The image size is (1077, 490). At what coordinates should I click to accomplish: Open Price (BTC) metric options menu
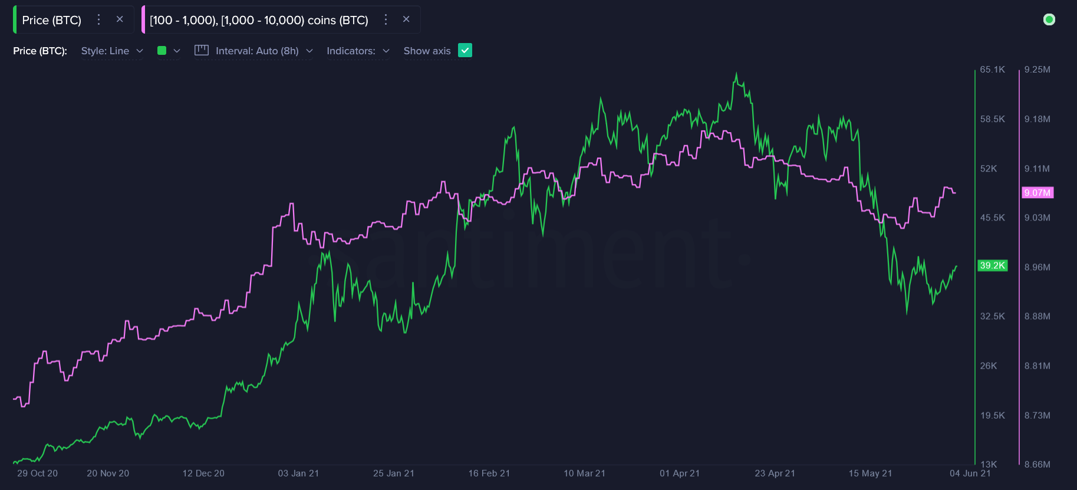98,19
